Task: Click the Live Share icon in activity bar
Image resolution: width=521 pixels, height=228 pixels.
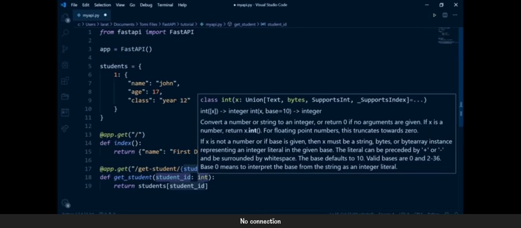Action: pyautogui.click(x=66, y=128)
